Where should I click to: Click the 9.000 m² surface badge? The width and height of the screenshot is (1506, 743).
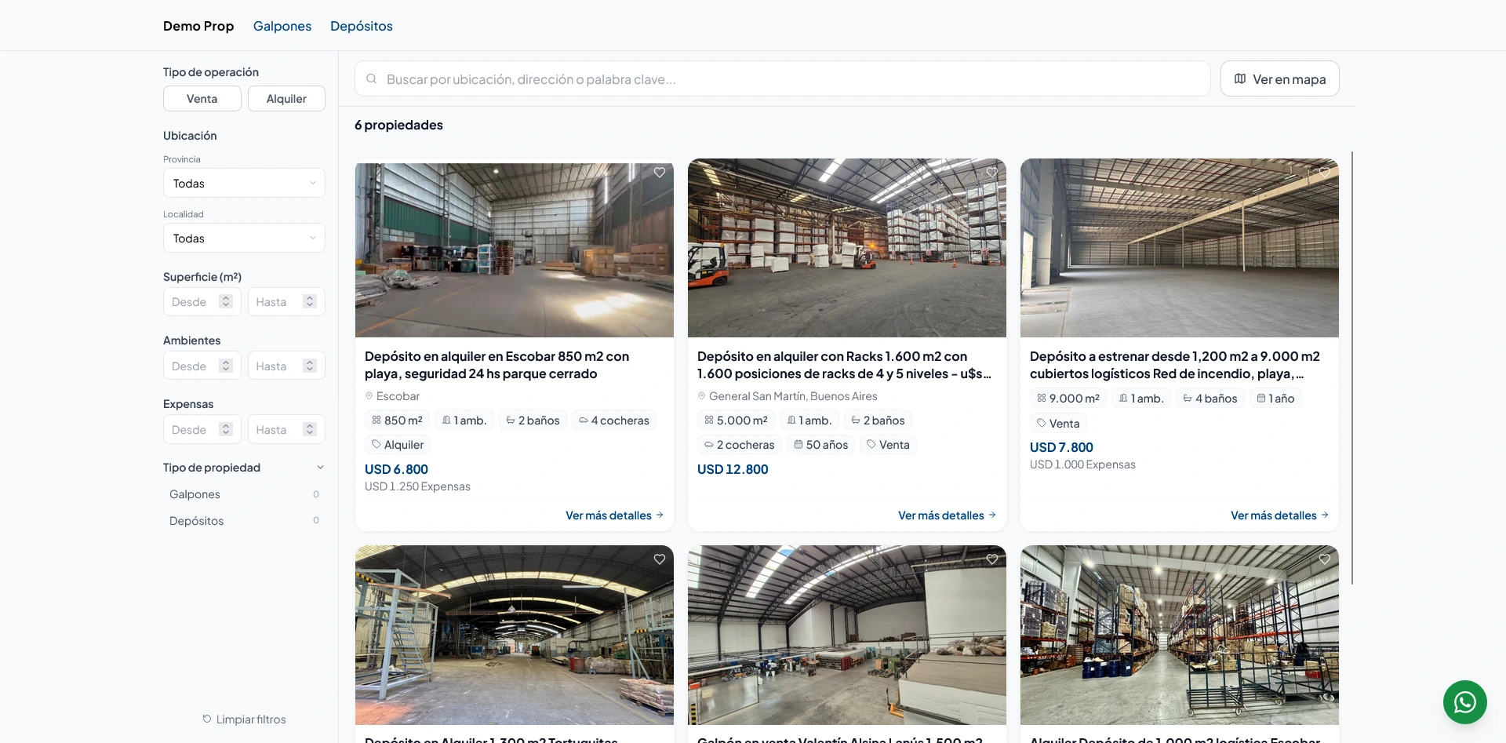[x=1068, y=399]
